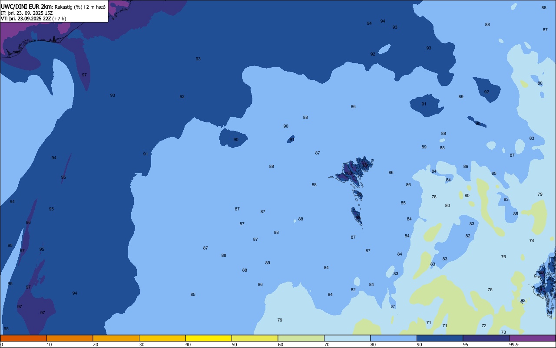
Task: Click the '99.9' legend scale label
Action: 514,345
